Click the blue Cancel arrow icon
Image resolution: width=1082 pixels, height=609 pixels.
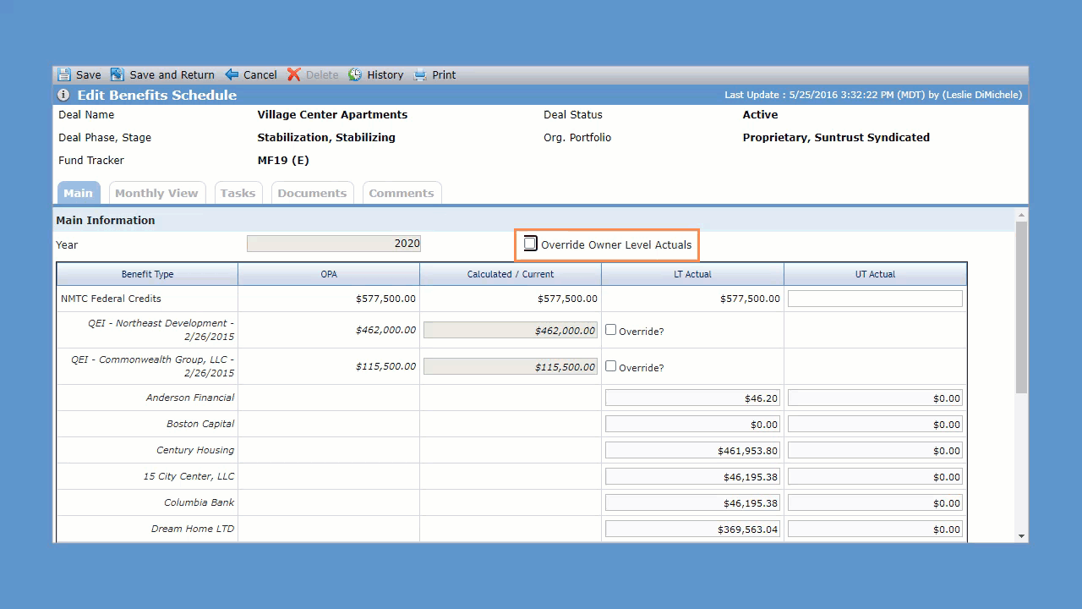232,74
